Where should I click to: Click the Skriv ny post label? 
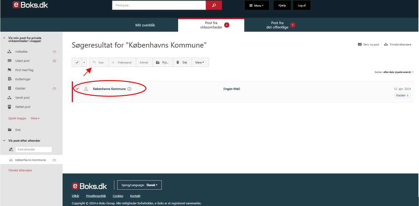tap(371, 45)
